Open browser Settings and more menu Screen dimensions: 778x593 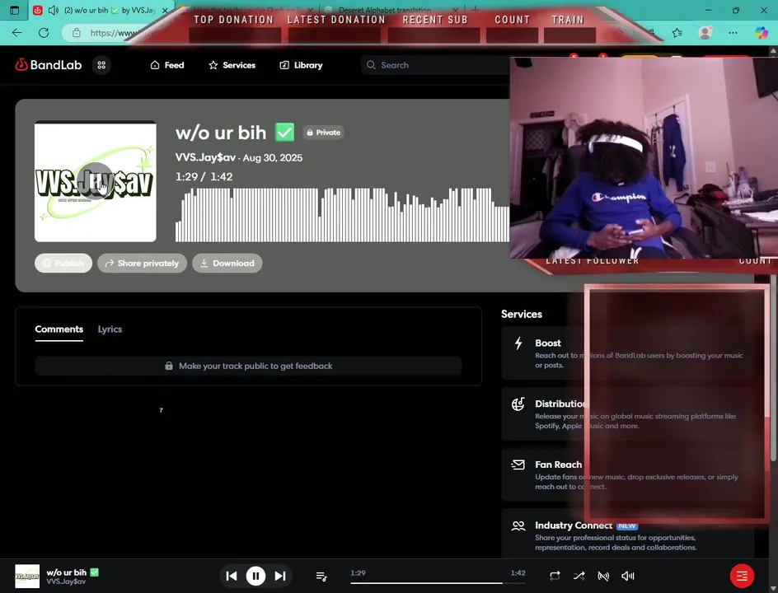(x=733, y=33)
